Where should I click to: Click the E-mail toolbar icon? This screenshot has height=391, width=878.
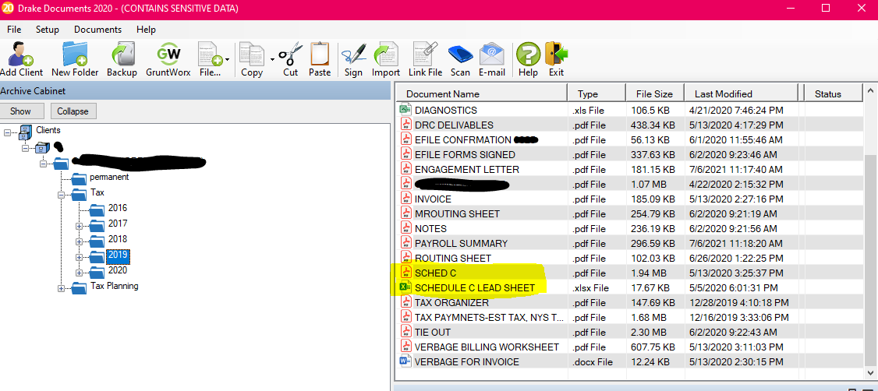tap(491, 59)
